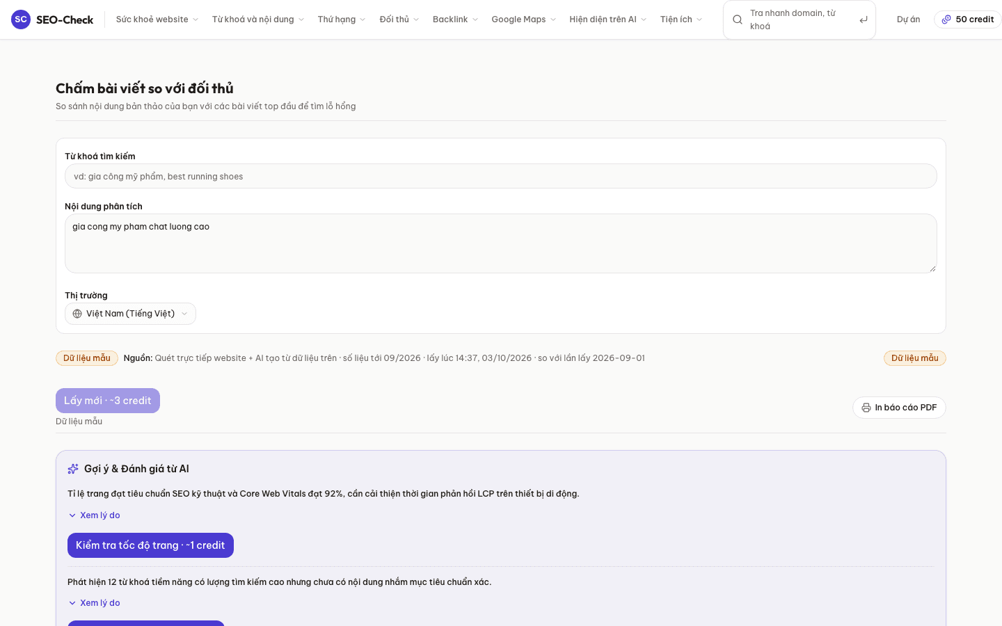Click the textarea resize handle
The image size is (1002, 626).
point(932,268)
